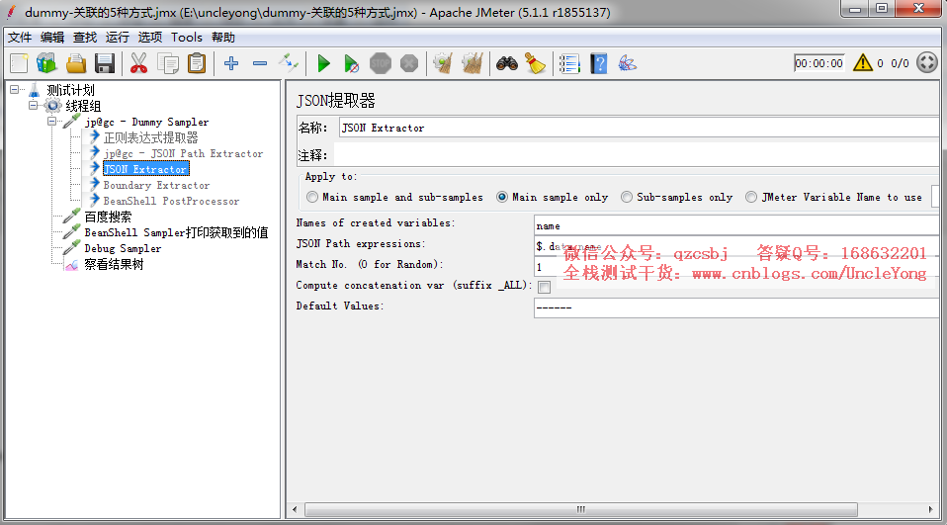Click the plugins manager feather icon

[x=628, y=63]
